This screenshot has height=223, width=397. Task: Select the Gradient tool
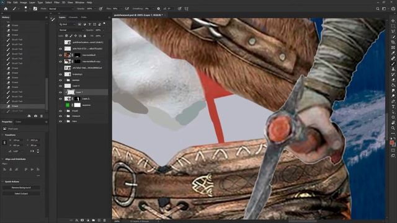393,85
